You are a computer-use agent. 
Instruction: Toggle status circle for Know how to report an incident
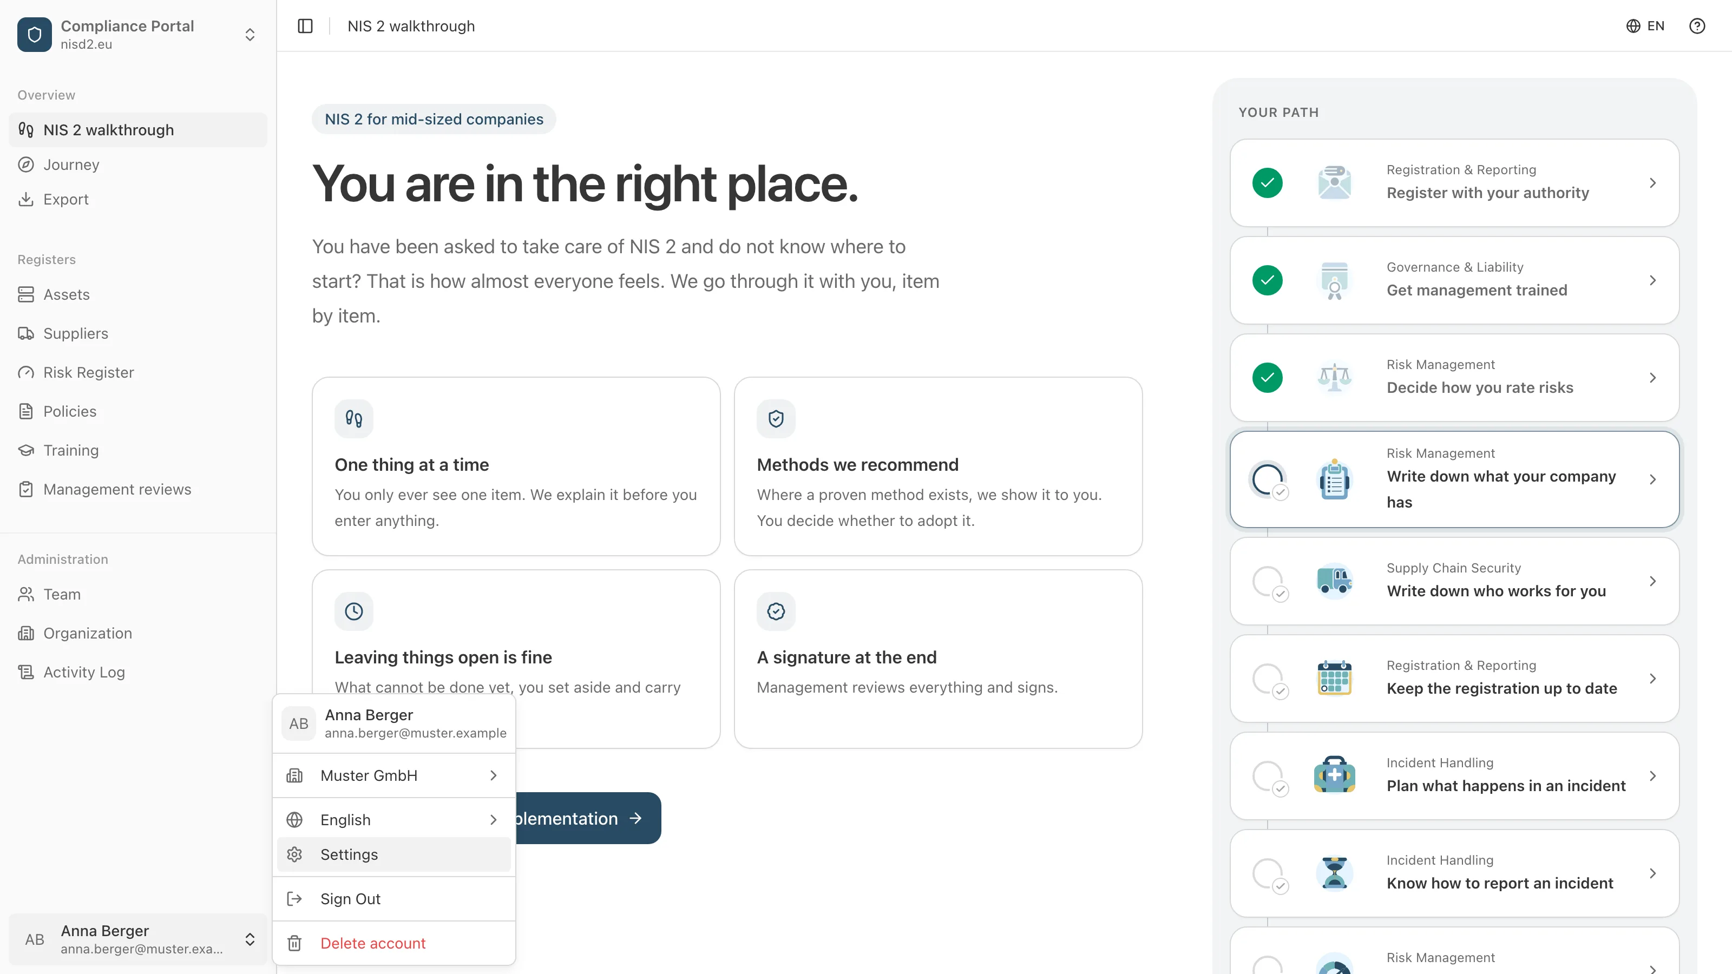[x=1268, y=874]
